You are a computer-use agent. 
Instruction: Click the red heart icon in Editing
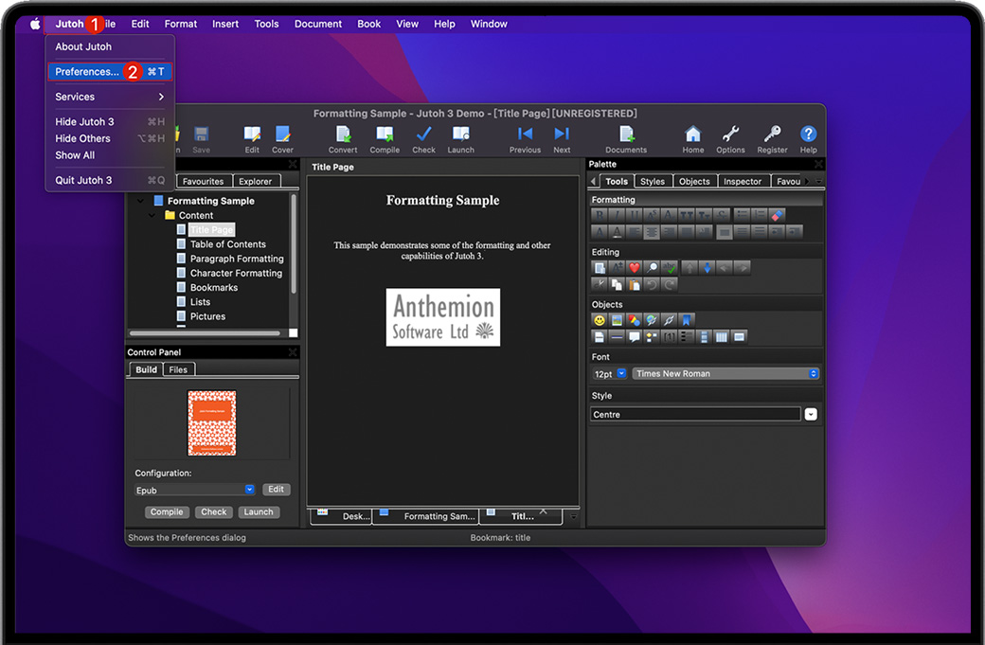click(635, 268)
